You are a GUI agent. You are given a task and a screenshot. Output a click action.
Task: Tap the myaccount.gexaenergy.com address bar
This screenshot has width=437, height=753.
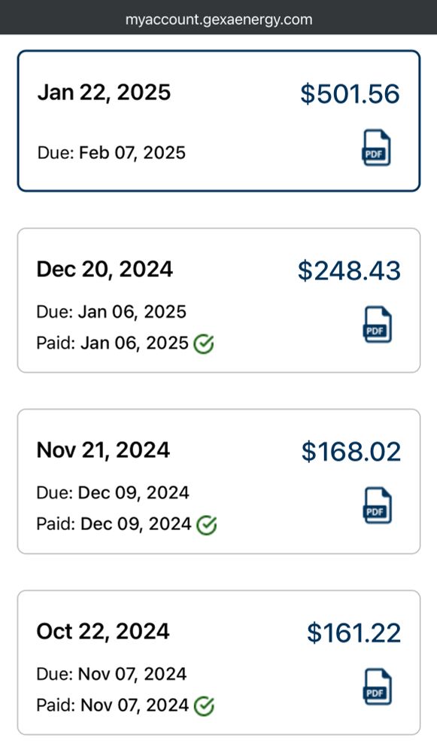coord(219,20)
